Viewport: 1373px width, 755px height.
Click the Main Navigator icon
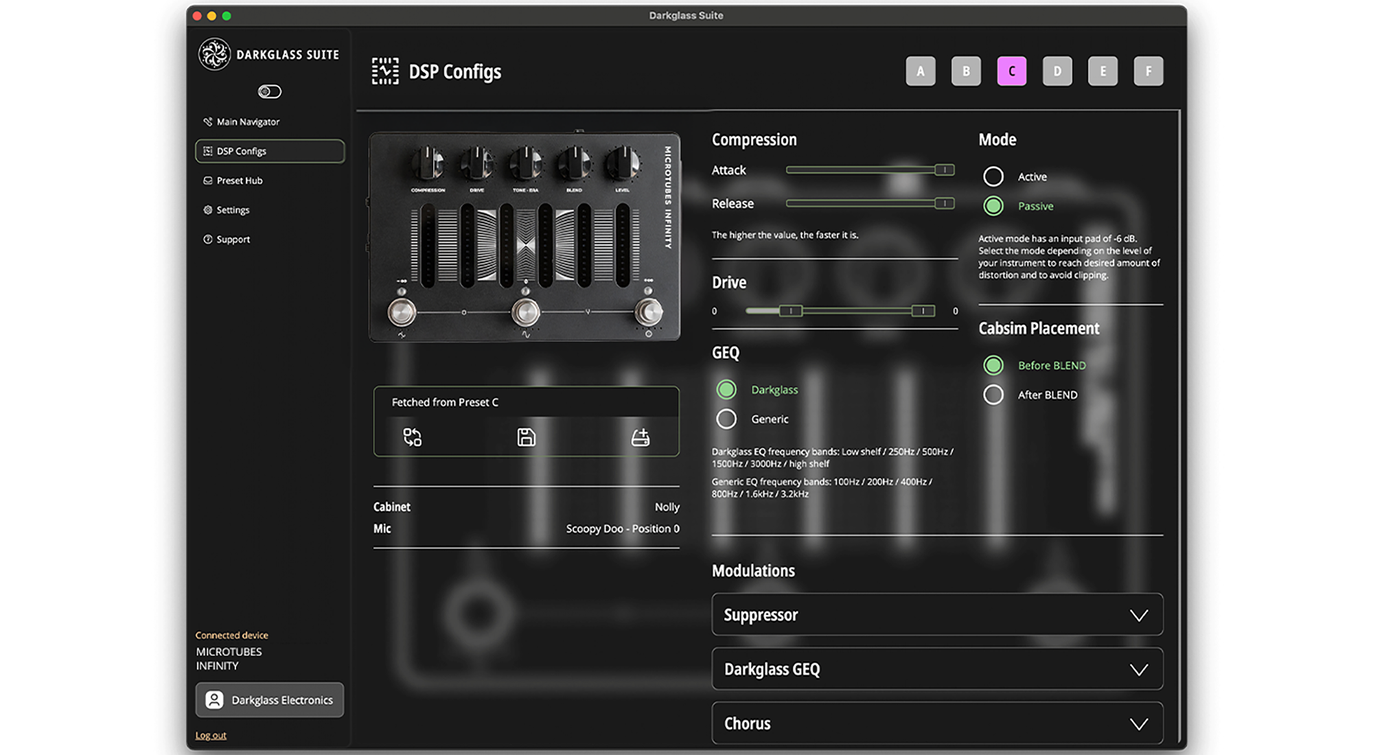207,121
